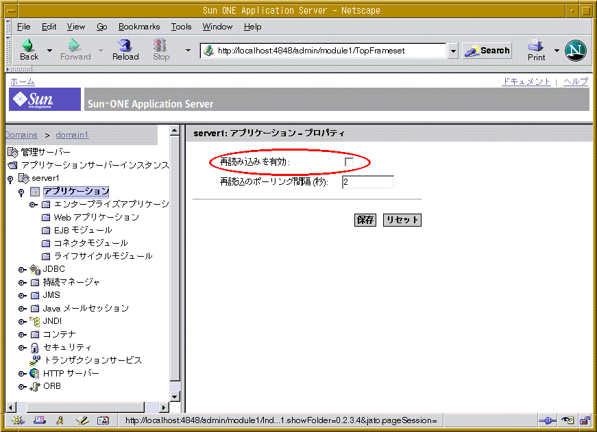
Task: Open Address Book from the status bar icon
Action: pos(103,420)
